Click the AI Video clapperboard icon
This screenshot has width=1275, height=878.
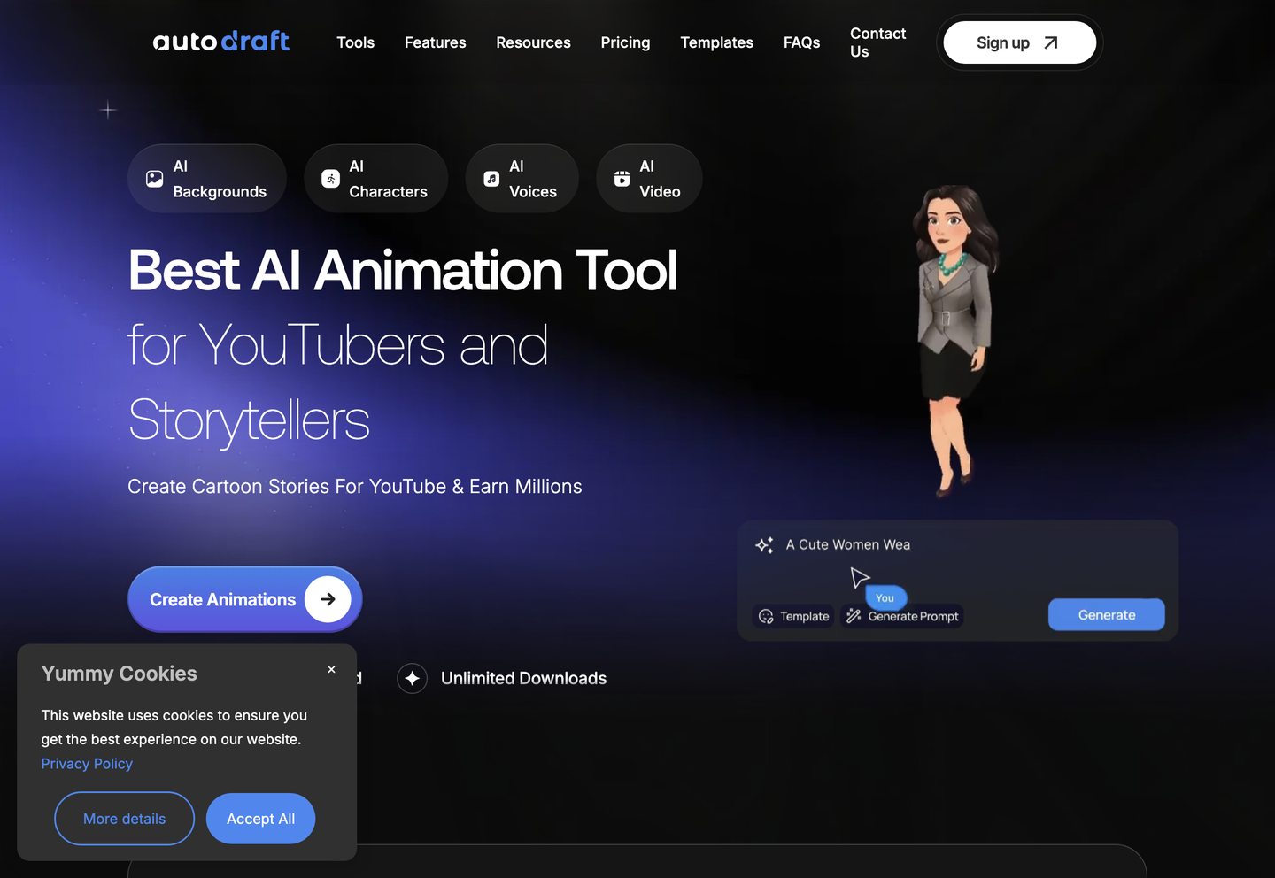pyautogui.click(x=622, y=179)
